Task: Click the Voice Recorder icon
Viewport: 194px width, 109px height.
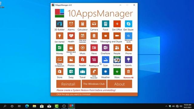Action: [x=94, y=71]
